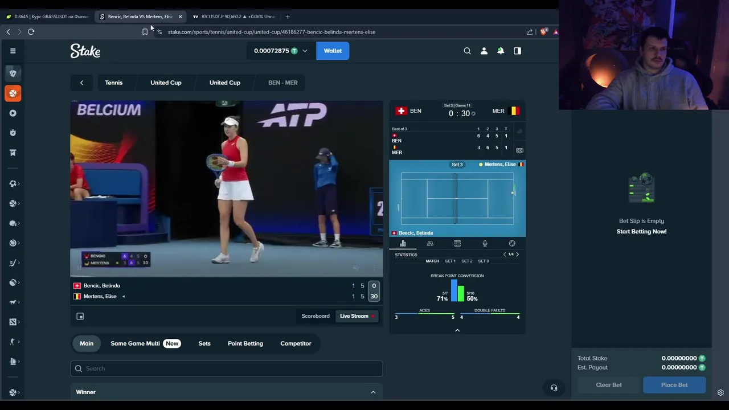Collapse the Winner market section
729x410 pixels.
click(373, 392)
